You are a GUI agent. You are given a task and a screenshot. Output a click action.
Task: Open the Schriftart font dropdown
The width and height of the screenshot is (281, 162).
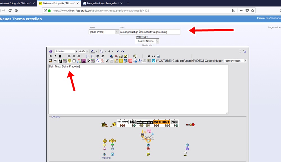click(x=66, y=51)
